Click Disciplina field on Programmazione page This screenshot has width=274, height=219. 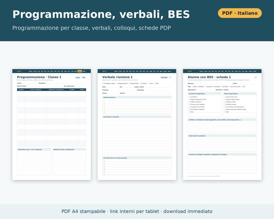62,83
